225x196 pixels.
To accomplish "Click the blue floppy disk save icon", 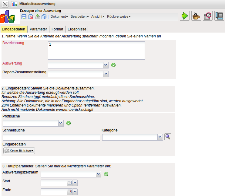I will pos(24,17).
